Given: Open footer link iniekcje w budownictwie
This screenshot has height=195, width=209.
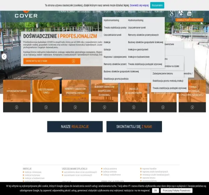Looking at the screenshot, I should [x=34, y=178].
